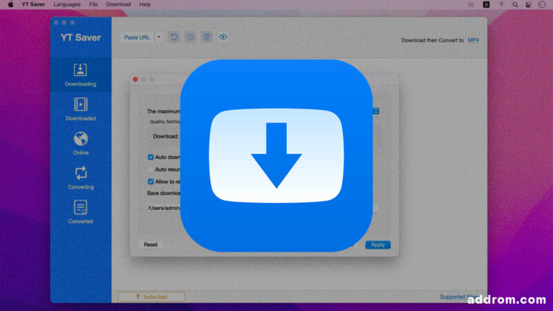The image size is (553, 311).
Task: Click the YT Saver download arrow logo
Action: (x=276, y=155)
